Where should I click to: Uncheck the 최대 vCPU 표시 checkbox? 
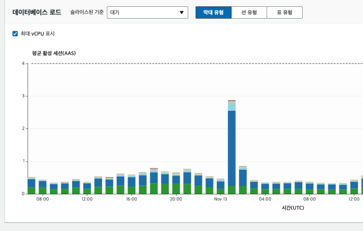pyautogui.click(x=15, y=34)
